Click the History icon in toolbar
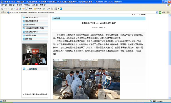 pyautogui.click(x=44, y=9)
